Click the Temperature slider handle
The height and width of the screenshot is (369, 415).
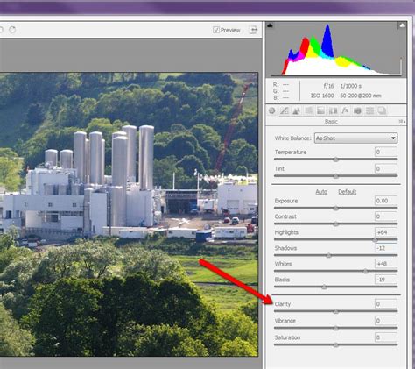(x=336, y=160)
